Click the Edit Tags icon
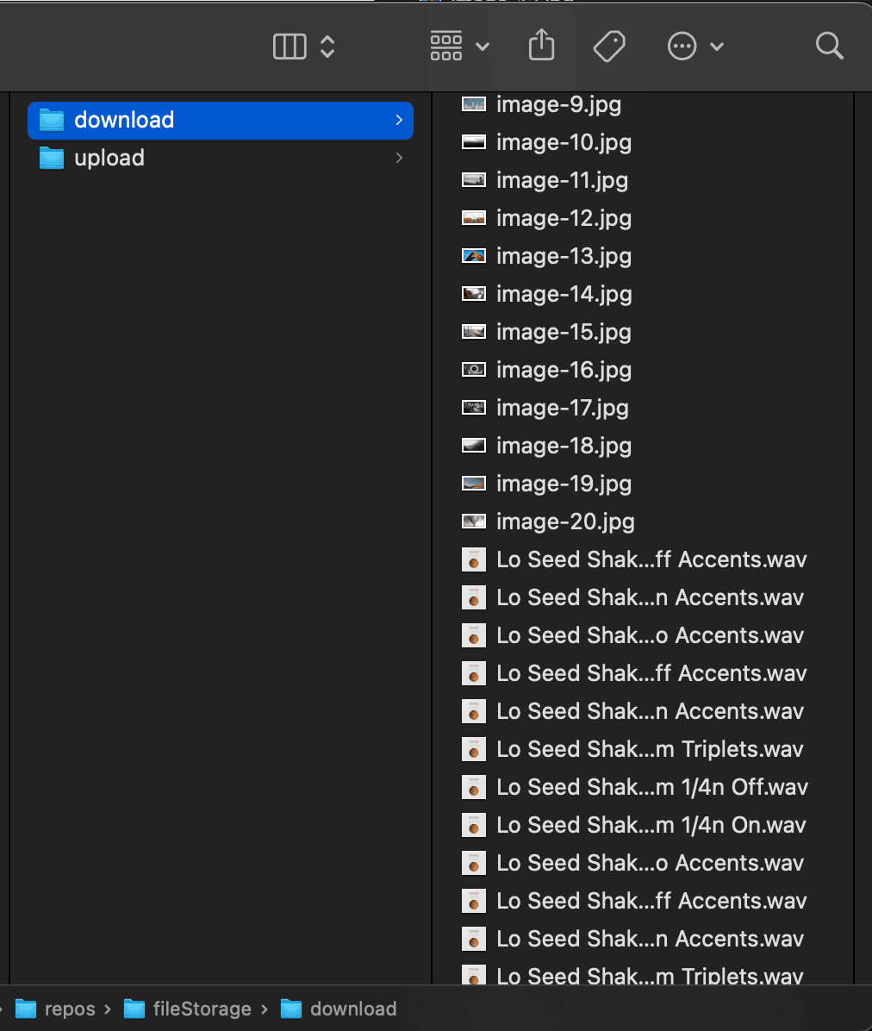The image size is (872, 1031). 609,46
